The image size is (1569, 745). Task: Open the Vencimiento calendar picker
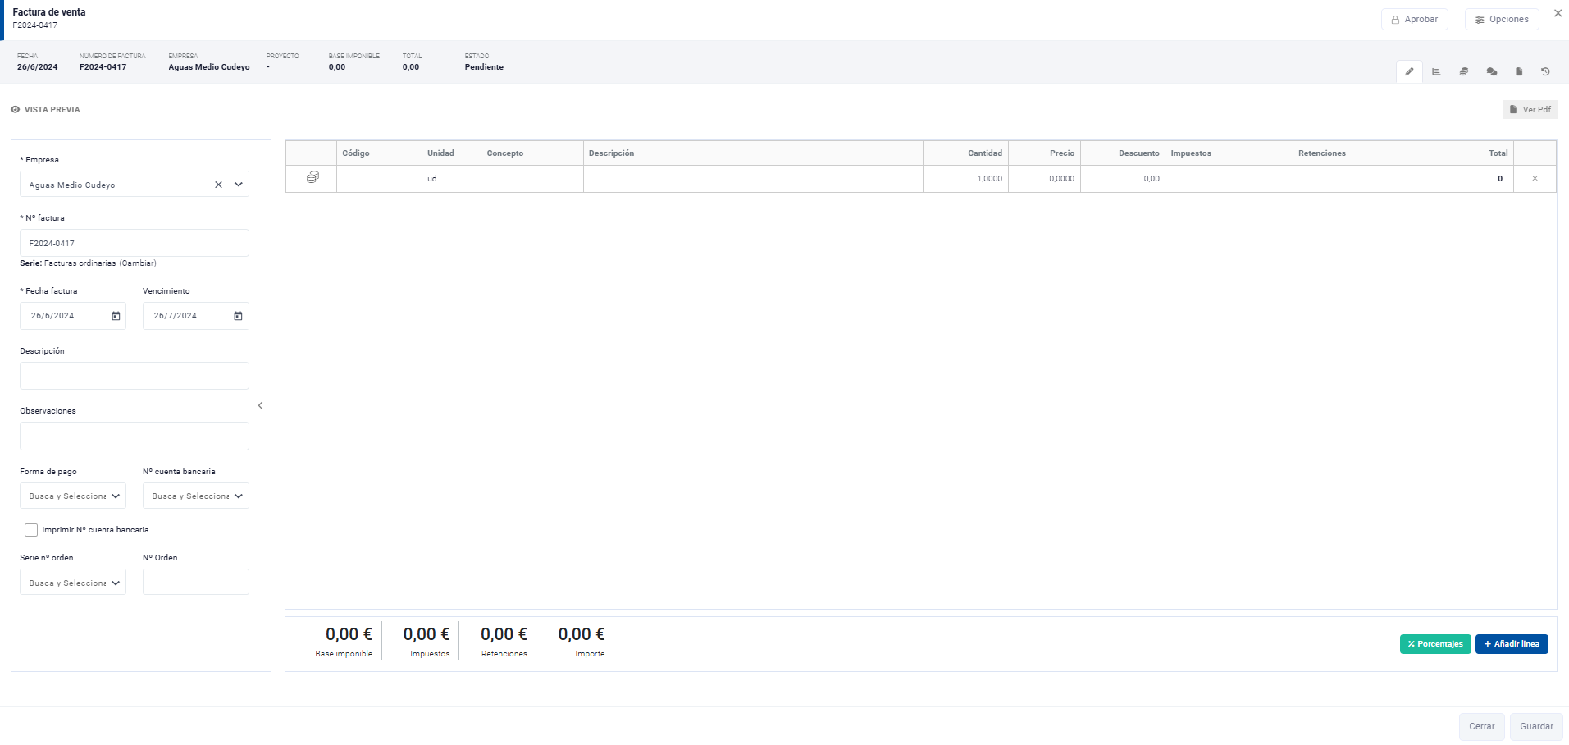click(x=238, y=316)
